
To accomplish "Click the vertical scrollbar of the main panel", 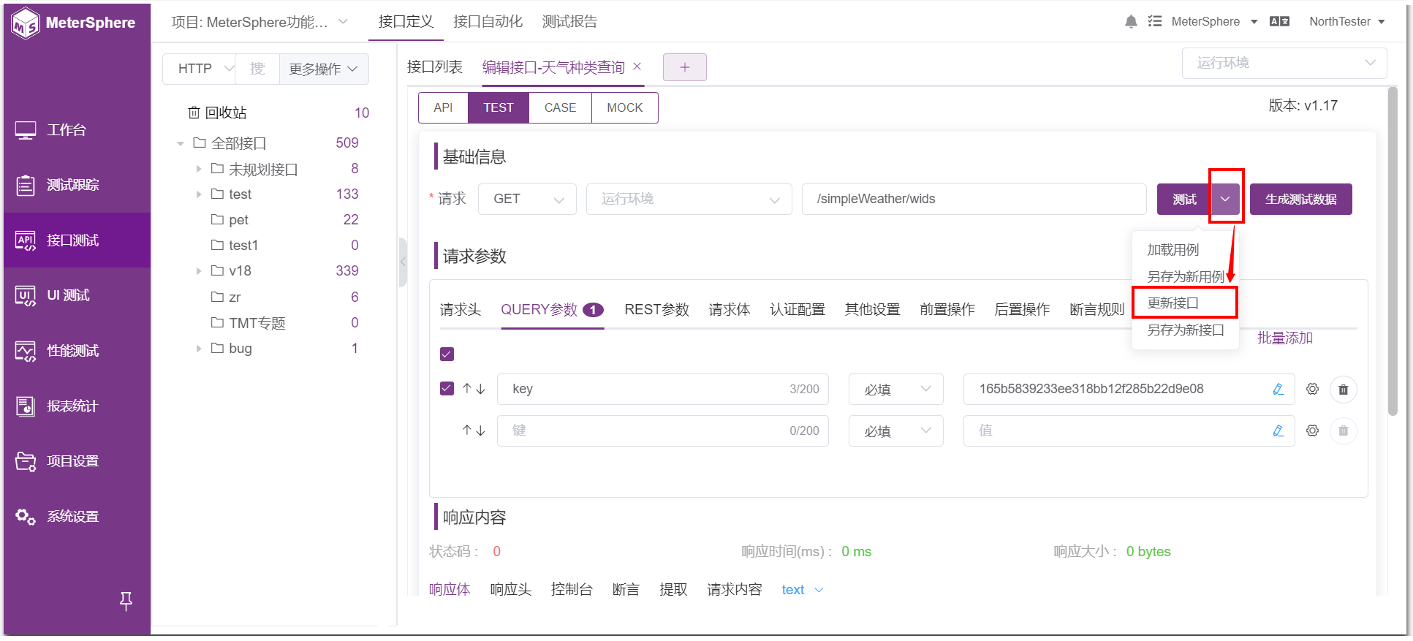I will (1393, 251).
